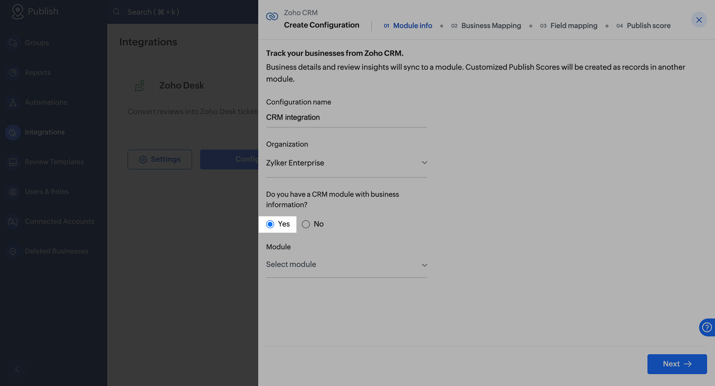Open the Select module dropdown
The height and width of the screenshot is (386, 715).
(347, 264)
